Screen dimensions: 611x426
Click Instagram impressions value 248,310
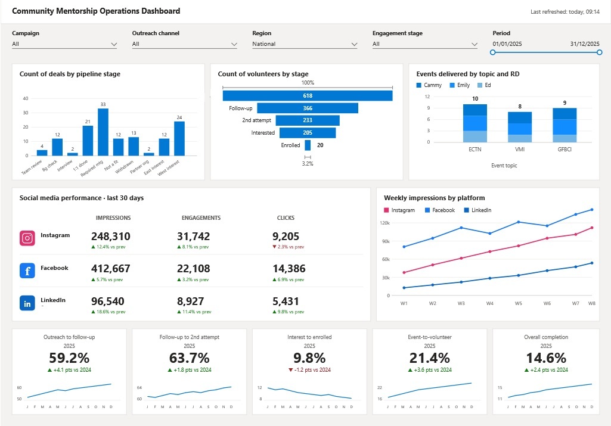(111, 237)
